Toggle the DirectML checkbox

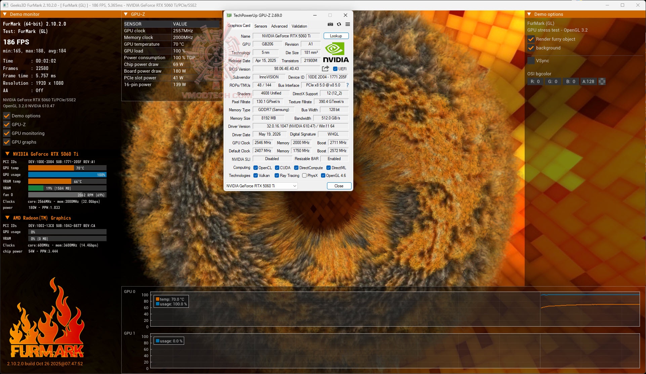(329, 168)
